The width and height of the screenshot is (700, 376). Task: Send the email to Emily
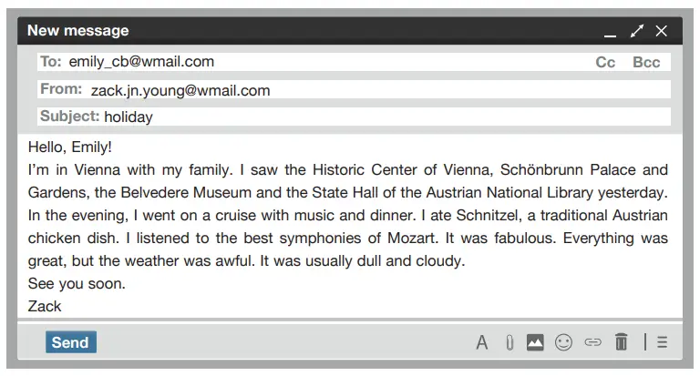(x=70, y=342)
